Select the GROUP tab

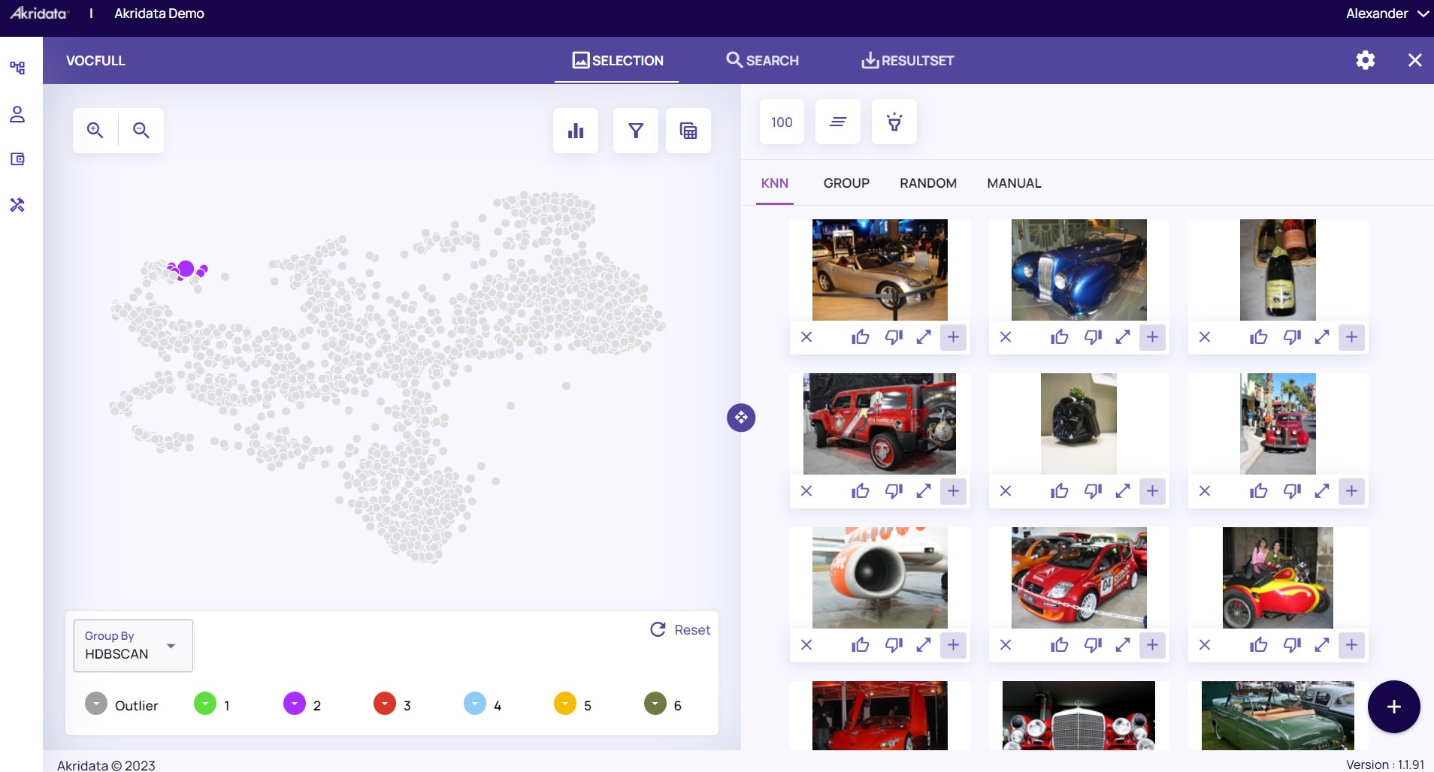[x=846, y=183]
